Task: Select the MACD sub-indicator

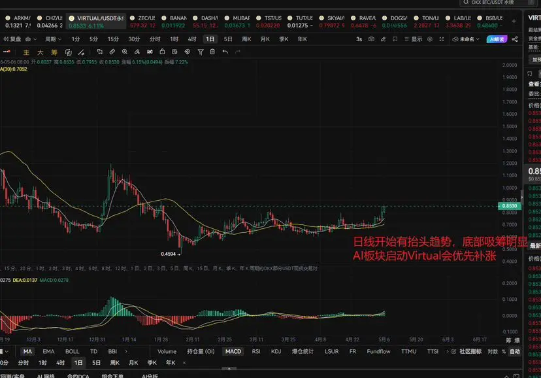Action: coord(233,351)
